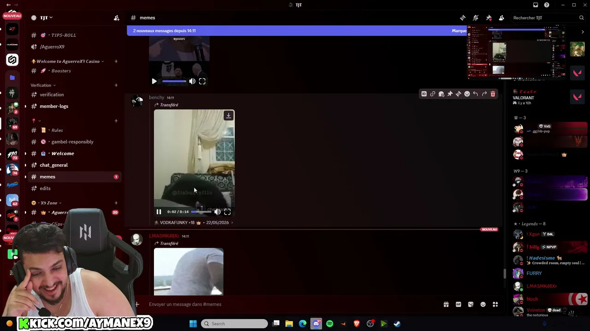Adjust the top video seek bar

(x=174, y=81)
